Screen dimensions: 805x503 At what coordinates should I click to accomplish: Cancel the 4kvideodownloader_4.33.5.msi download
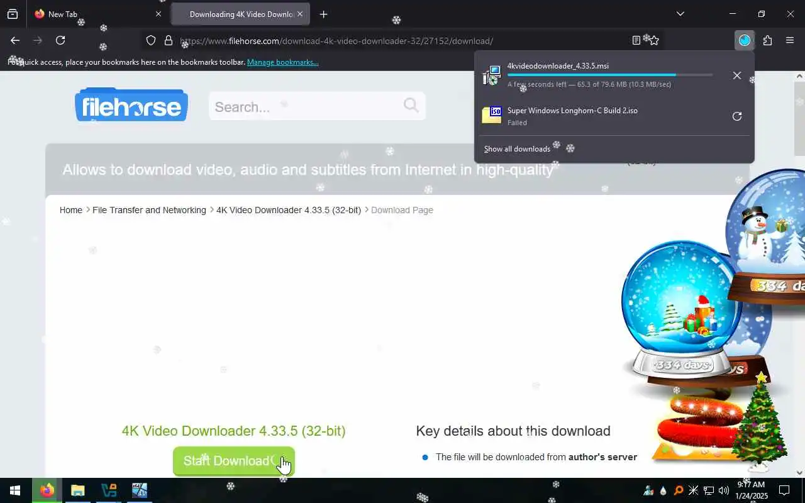coord(737,75)
